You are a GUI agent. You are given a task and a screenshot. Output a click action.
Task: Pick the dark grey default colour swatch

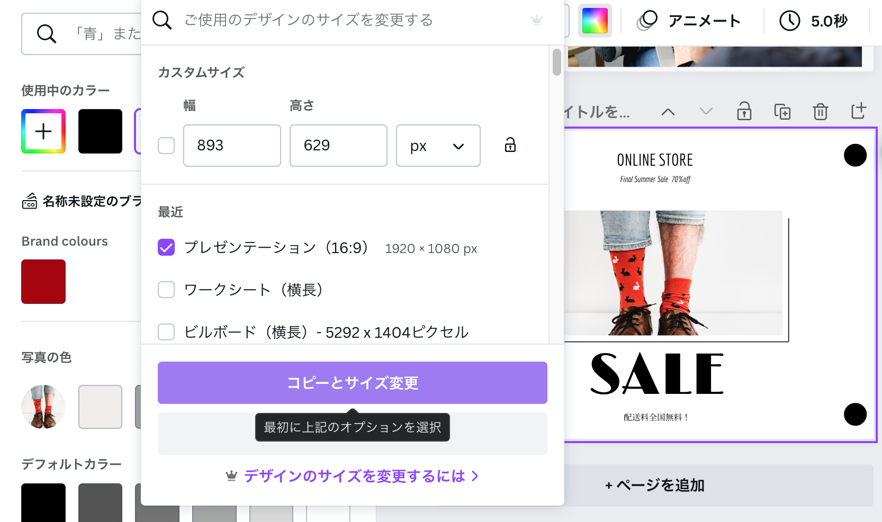[101, 502]
